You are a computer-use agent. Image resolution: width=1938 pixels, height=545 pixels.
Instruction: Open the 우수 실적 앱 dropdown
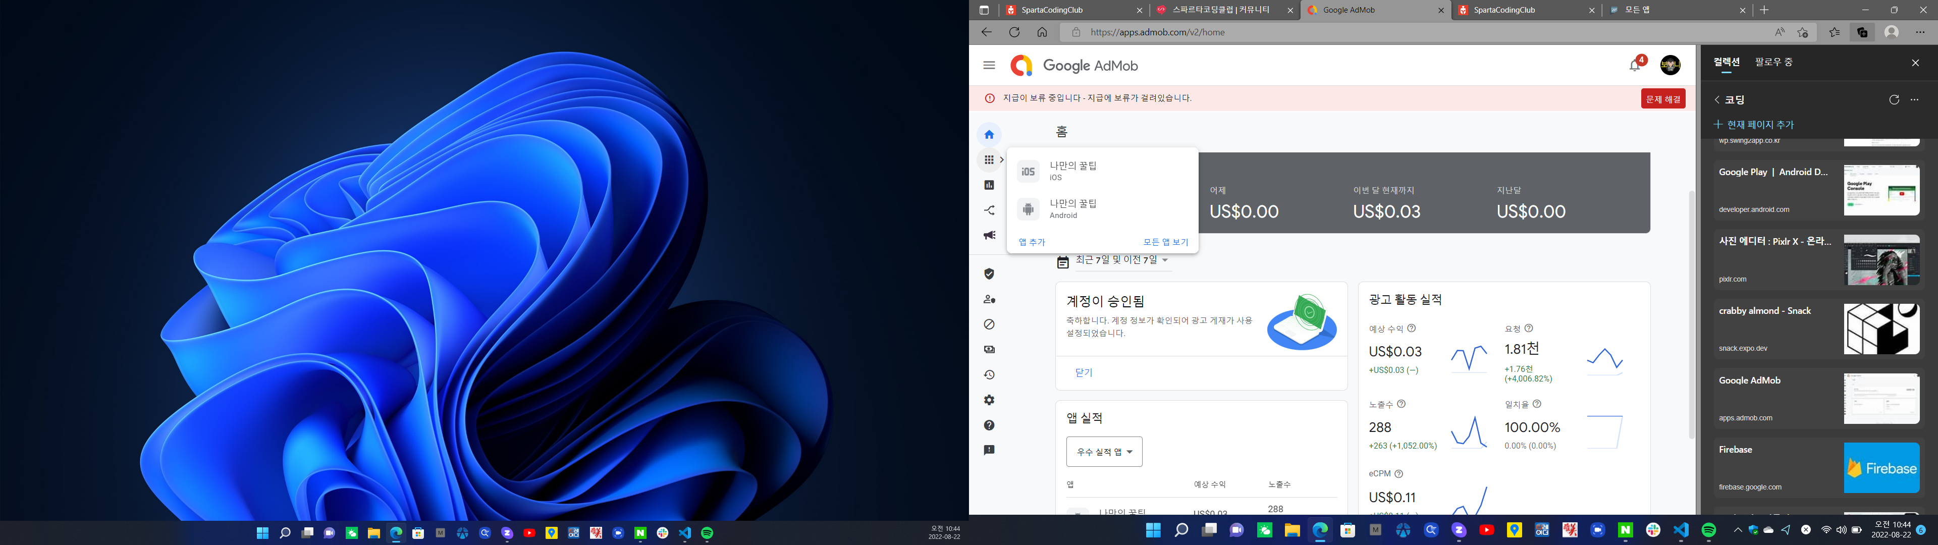click(x=1104, y=452)
